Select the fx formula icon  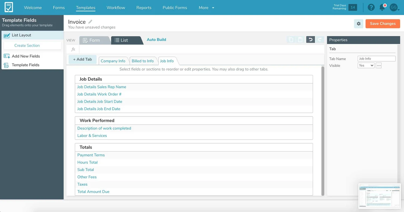click(x=73, y=49)
